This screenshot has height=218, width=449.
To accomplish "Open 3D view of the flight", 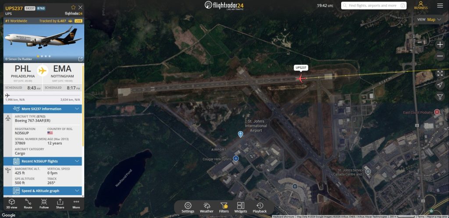I will [x=12, y=204].
